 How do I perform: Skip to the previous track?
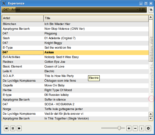click(6, 128)
